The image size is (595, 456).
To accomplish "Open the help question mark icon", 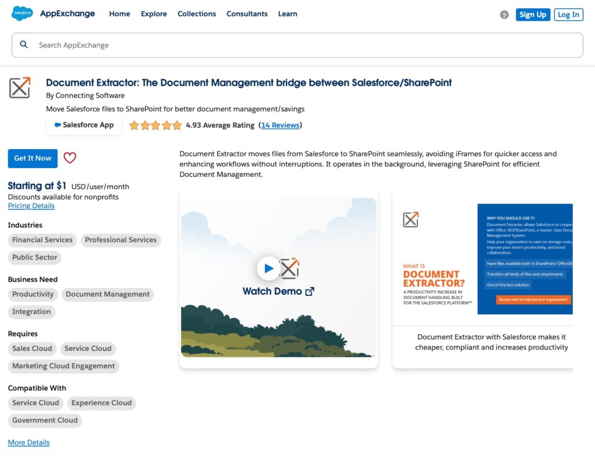I will tap(504, 15).
